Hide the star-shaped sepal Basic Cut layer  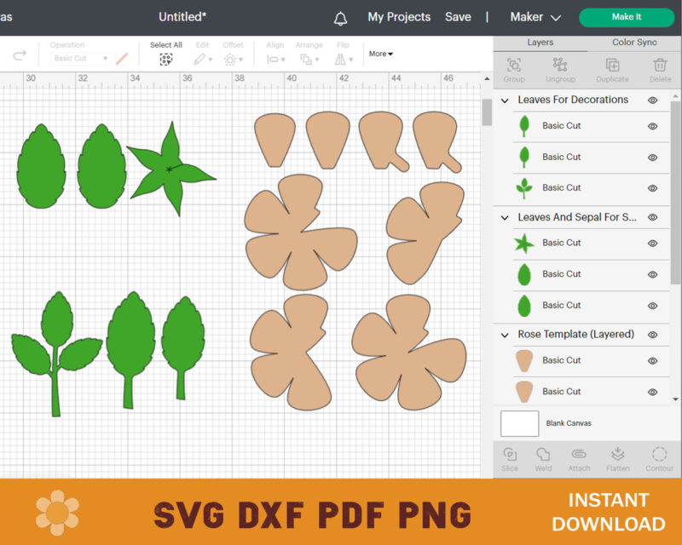point(653,243)
